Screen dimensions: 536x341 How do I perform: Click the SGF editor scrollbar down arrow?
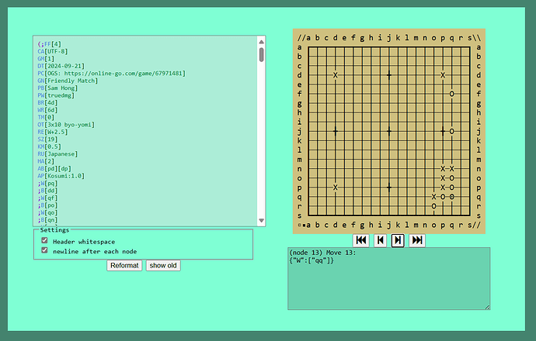(x=262, y=221)
